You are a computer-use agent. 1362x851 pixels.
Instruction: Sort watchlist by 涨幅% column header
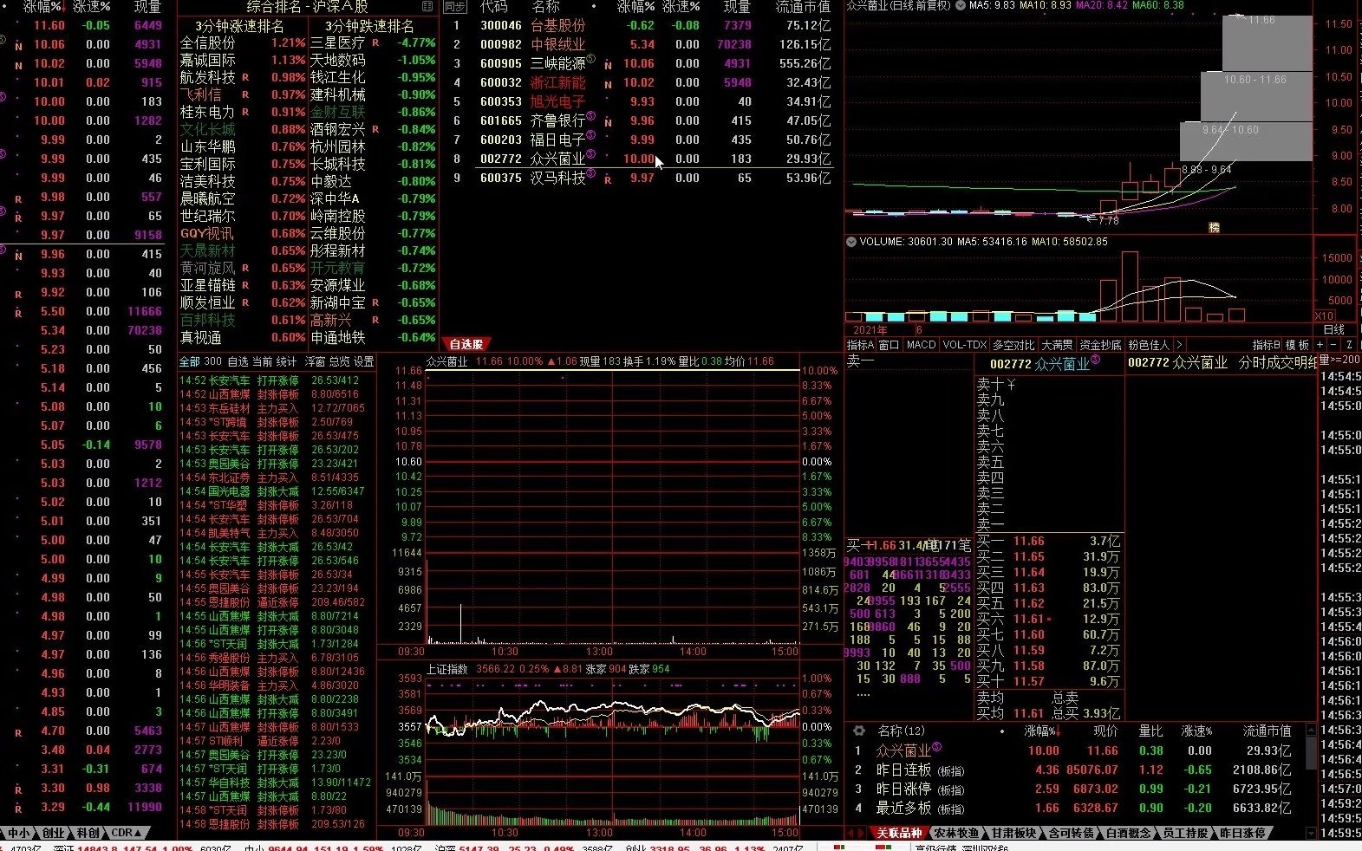pyautogui.click(x=637, y=7)
